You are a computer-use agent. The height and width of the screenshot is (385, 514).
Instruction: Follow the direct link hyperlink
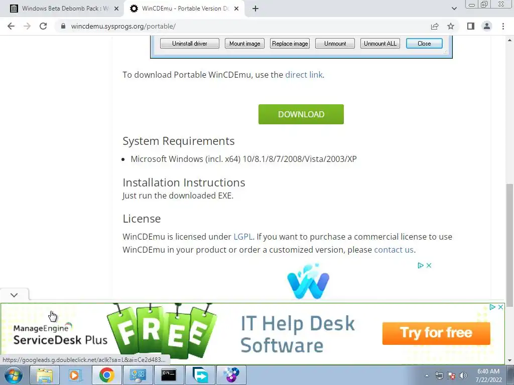304,75
